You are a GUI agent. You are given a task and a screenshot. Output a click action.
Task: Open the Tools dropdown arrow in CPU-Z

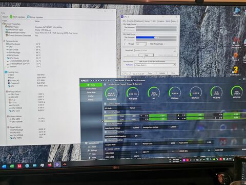click(x=155, y=73)
